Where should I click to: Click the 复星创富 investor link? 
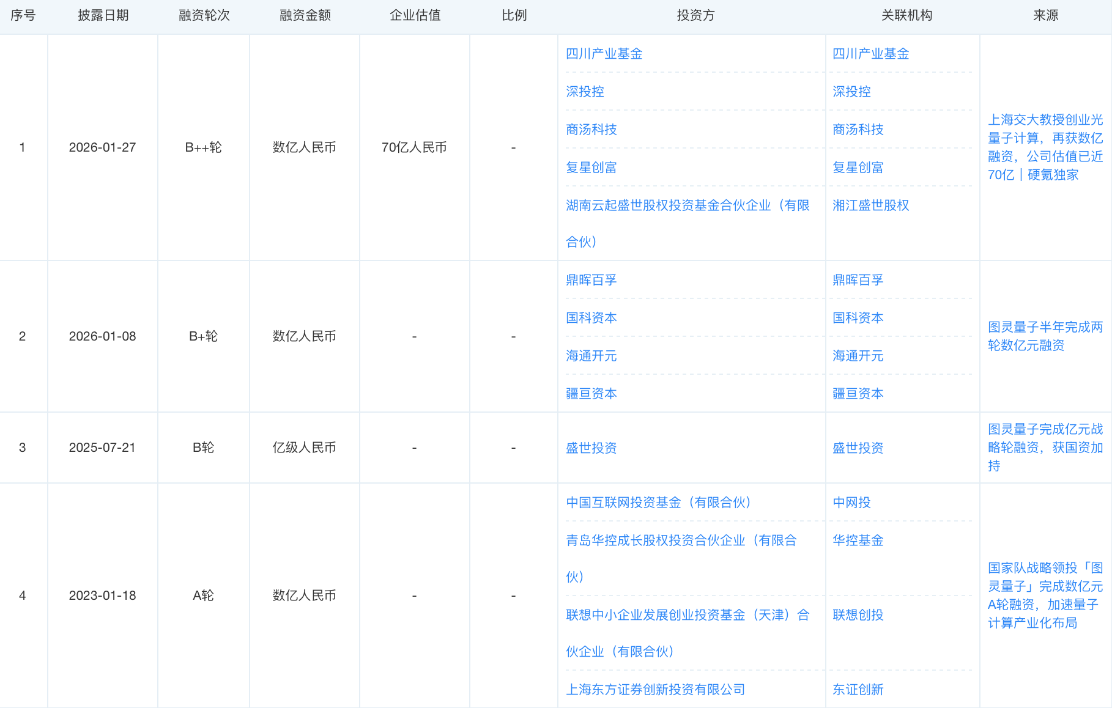point(591,168)
